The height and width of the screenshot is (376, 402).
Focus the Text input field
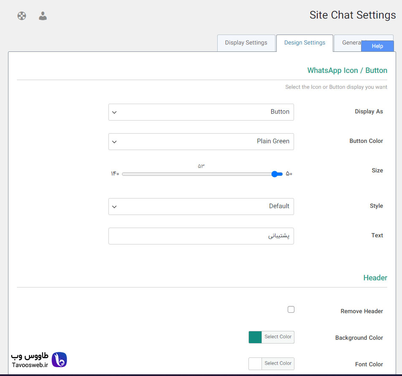201,236
